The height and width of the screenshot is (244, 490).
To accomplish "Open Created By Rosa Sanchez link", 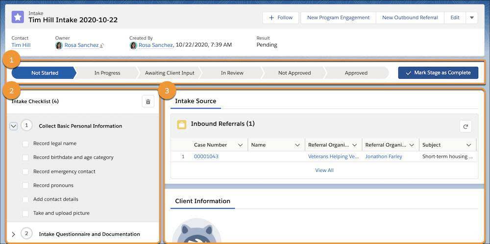I will pyautogui.click(x=156, y=45).
